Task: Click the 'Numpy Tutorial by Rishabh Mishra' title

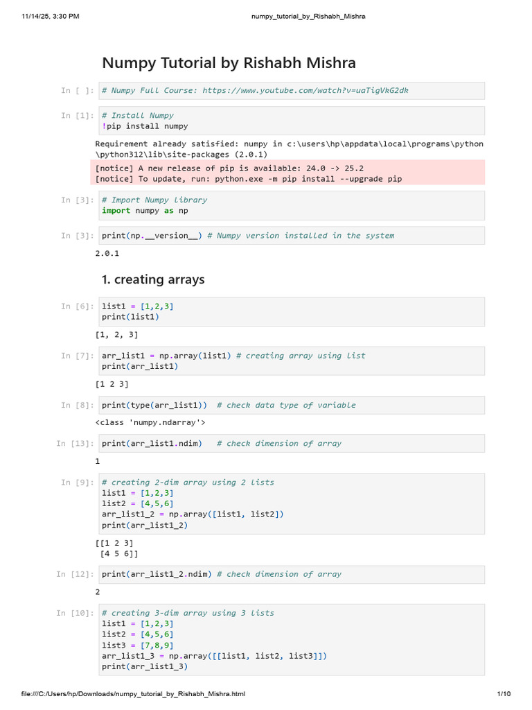Action: pos(229,63)
